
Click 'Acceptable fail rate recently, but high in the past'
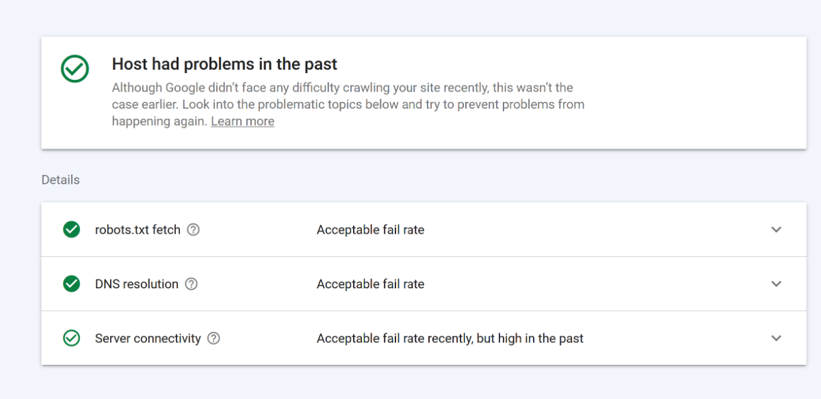(449, 338)
